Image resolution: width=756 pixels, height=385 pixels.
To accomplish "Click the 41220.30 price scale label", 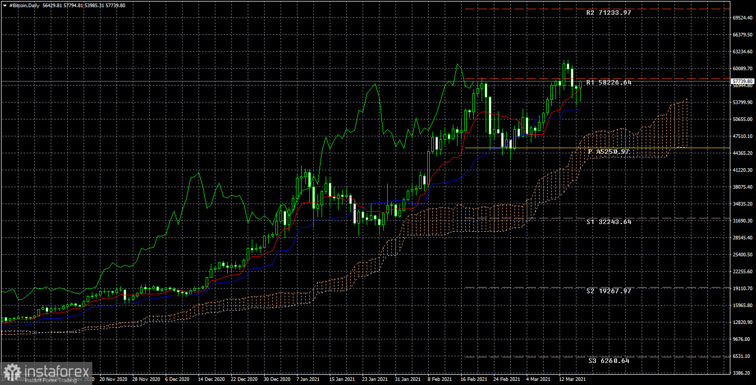I will (742, 170).
